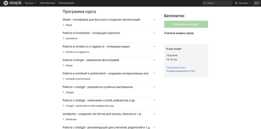Click the Stepik logo in header
Image resolution: width=261 pixels, height=129 pixels.
(x=13, y=3)
